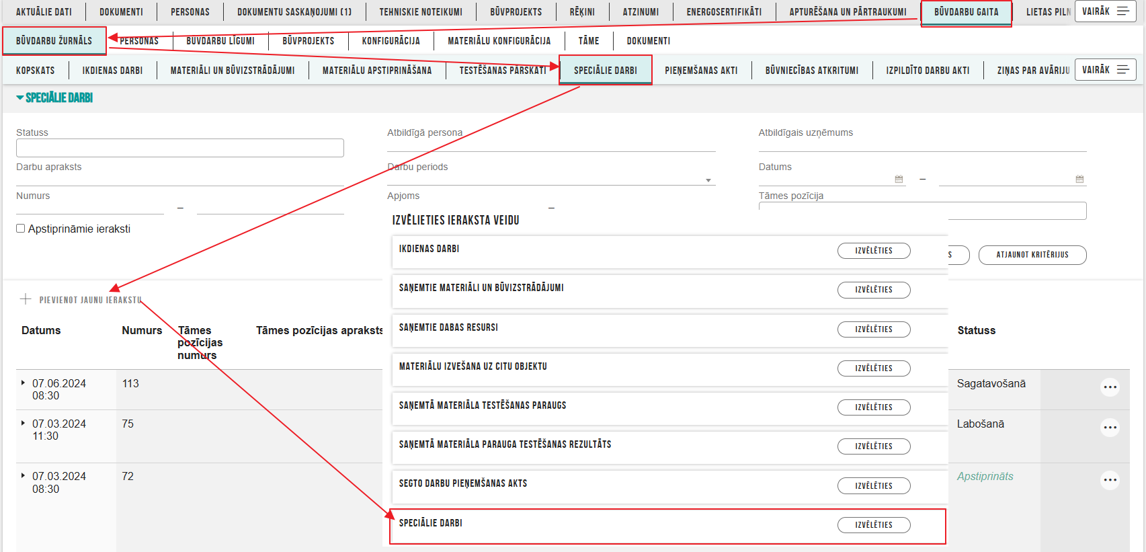Image resolution: width=1146 pixels, height=552 pixels.
Task: Choose Izvēlēties for Saņemtie materiāli un būvizstrādājumi
Action: pos(874,290)
